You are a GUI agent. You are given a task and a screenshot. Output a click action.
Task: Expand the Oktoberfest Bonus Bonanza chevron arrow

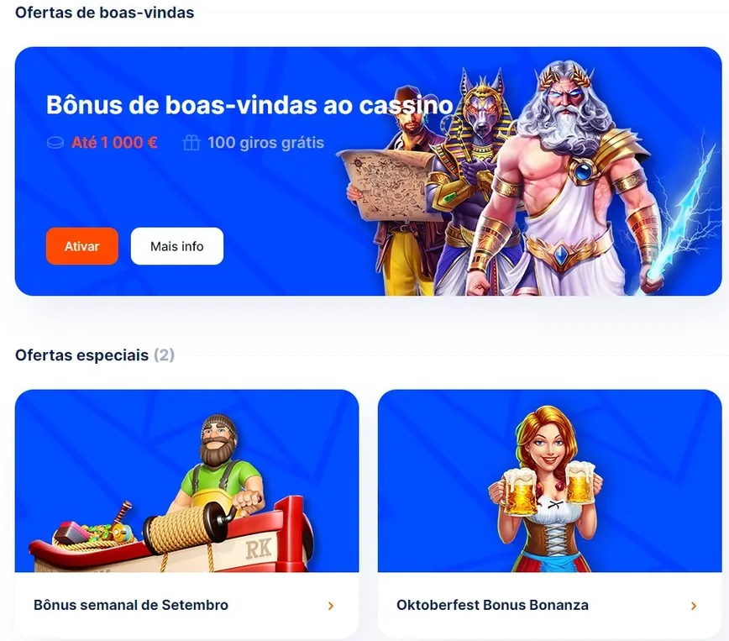click(694, 606)
